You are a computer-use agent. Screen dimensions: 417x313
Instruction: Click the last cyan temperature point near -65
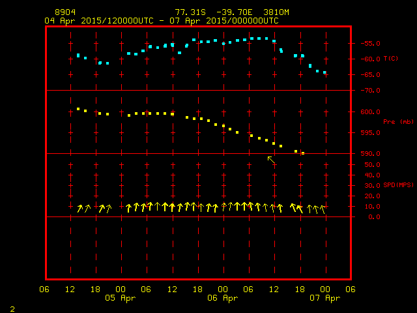(324, 72)
